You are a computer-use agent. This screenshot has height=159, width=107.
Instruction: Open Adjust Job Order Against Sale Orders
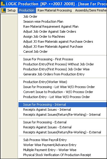pos(50,32)
